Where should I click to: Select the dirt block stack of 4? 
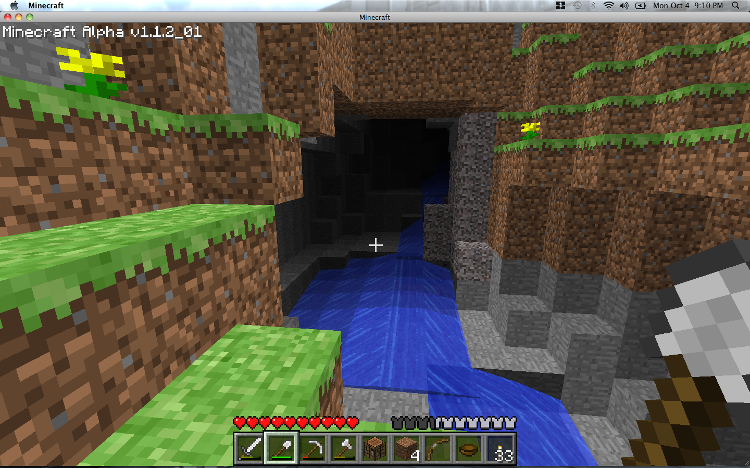coord(406,449)
